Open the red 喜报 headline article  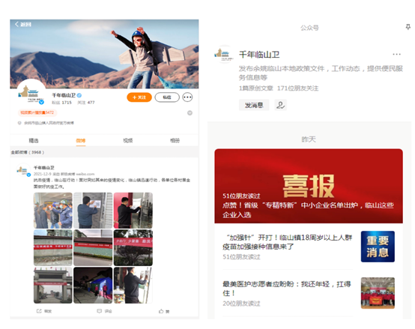coord(309,186)
